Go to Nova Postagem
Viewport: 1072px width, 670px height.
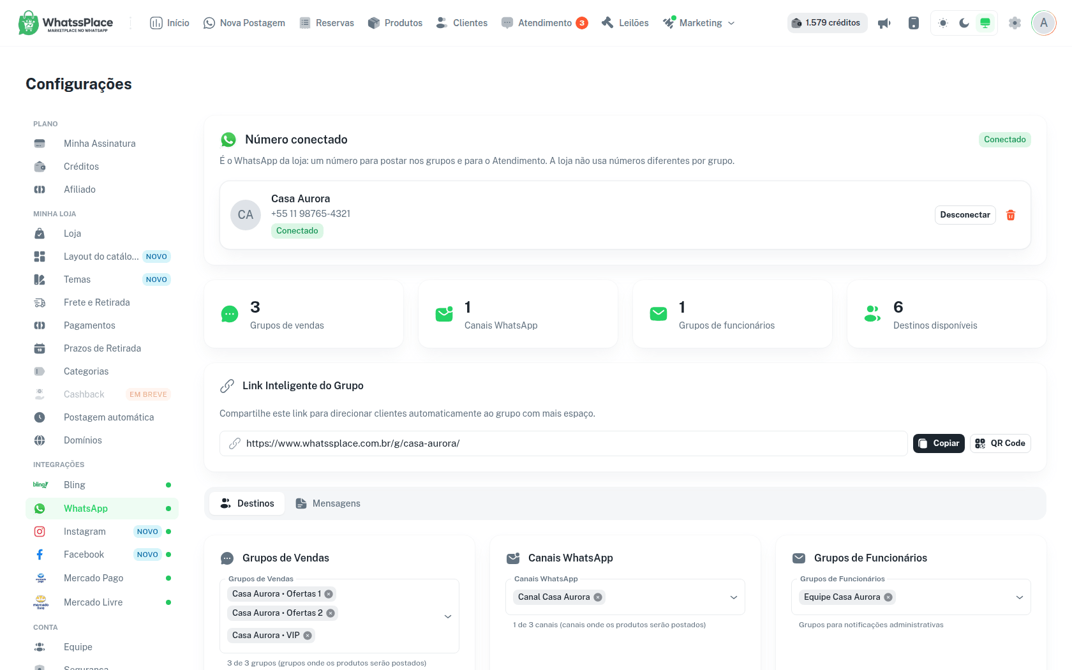244,23
